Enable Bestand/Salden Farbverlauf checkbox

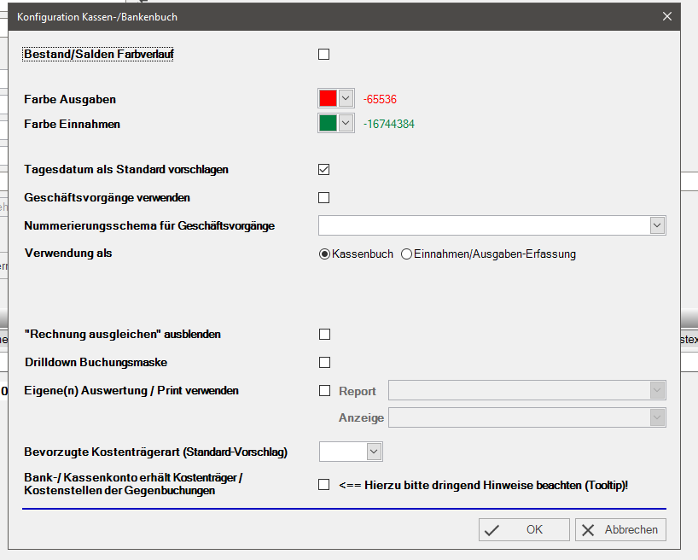tap(323, 55)
